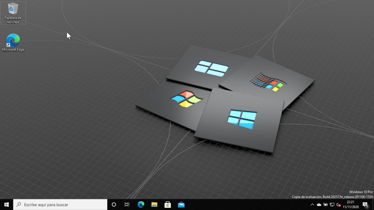Select the Microsoft Edge desktop shortcut
Screen dimensions: 374x210
(13, 40)
